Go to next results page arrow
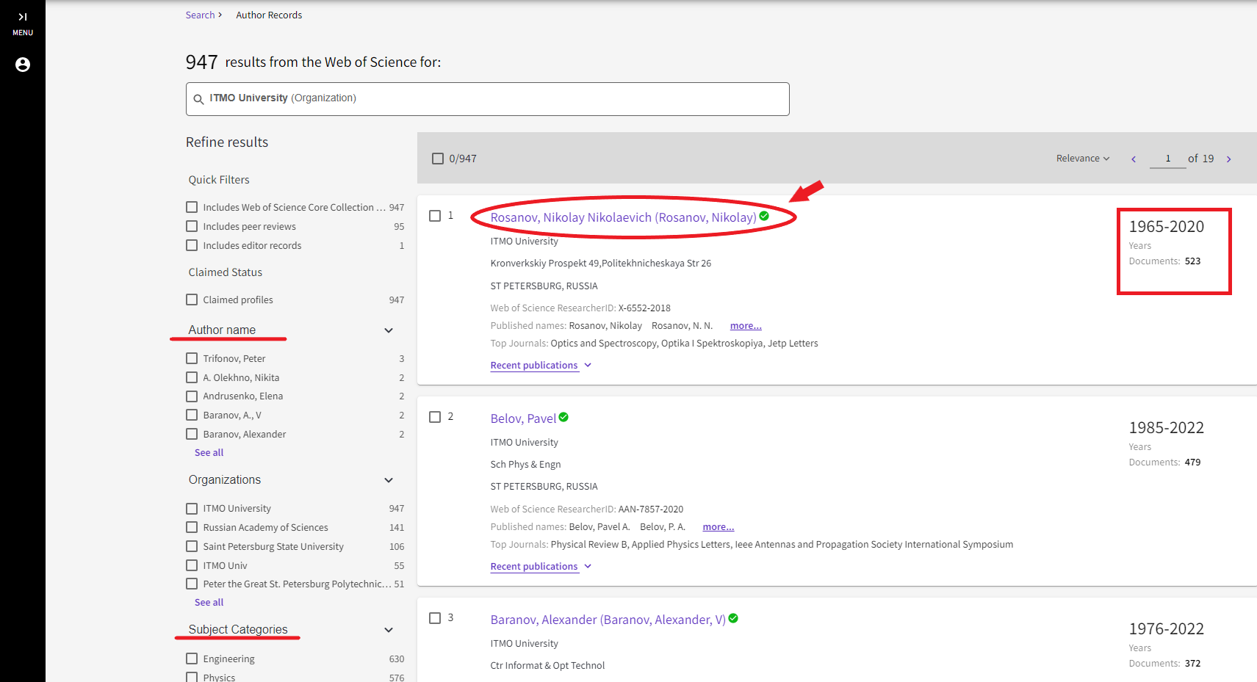 point(1228,159)
